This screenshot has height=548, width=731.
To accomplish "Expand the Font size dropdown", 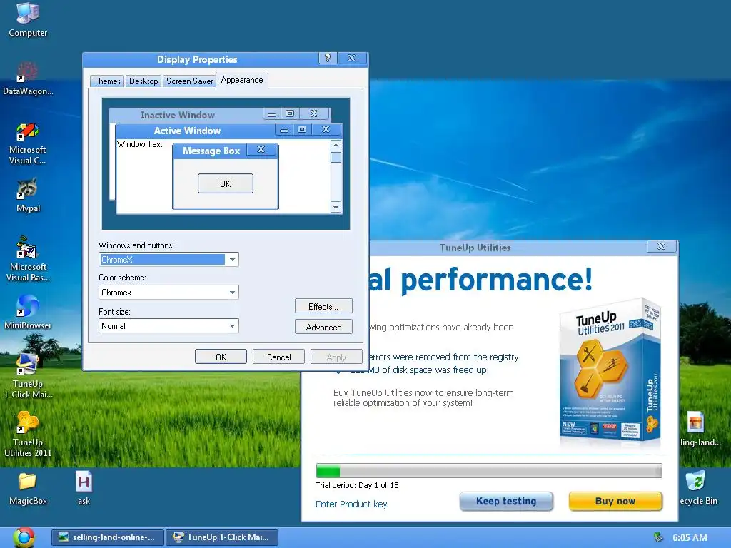I will click(232, 325).
